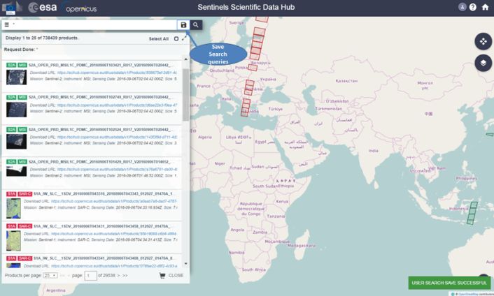494x296 pixels.
Task: Open thumbnail preview of S2A product T102749
Action: click(16, 110)
